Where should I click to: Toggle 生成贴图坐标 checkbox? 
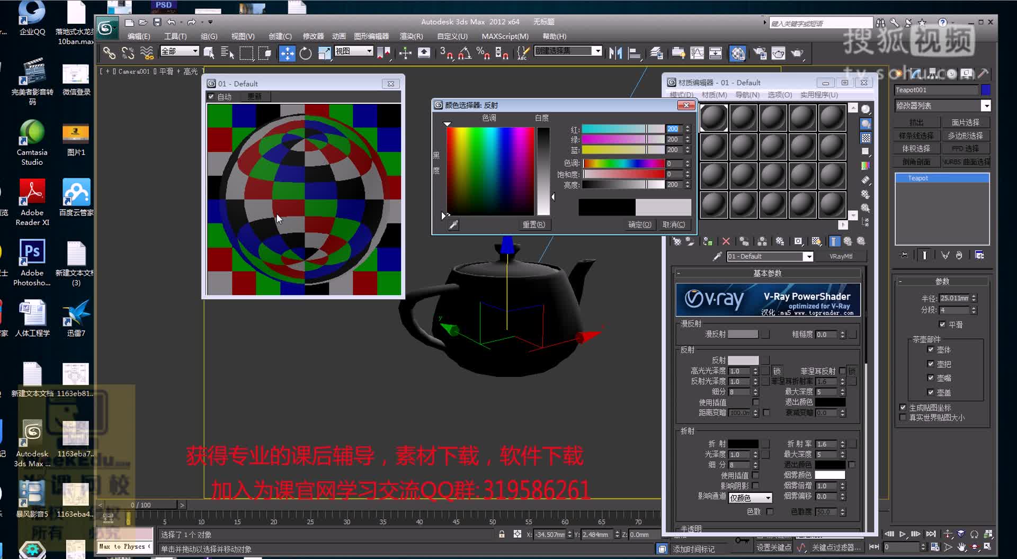[903, 407]
